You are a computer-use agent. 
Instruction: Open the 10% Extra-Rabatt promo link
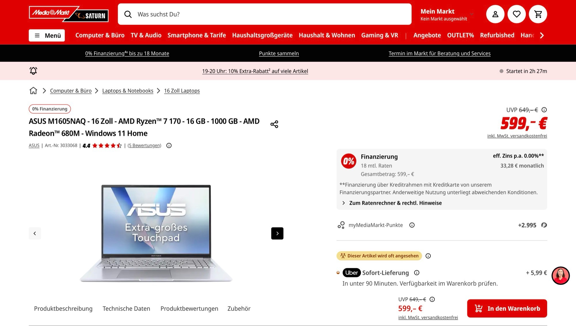[x=255, y=71]
